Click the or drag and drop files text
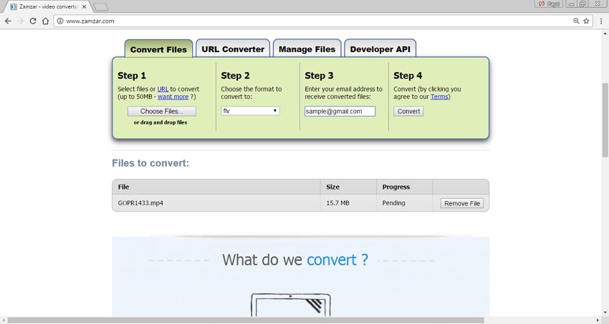Viewport: 609px width, 324px height. coord(160,122)
